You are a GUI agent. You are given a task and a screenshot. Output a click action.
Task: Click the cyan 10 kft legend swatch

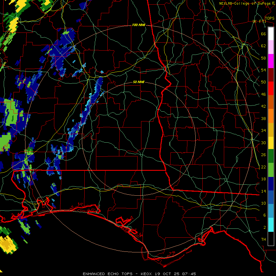(x=271, y=225)
